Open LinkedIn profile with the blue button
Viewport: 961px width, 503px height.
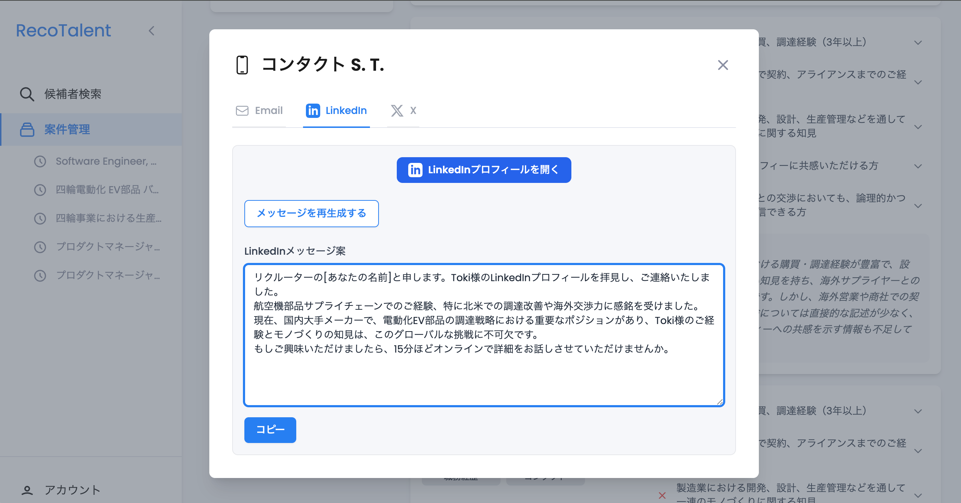point(483,170)
